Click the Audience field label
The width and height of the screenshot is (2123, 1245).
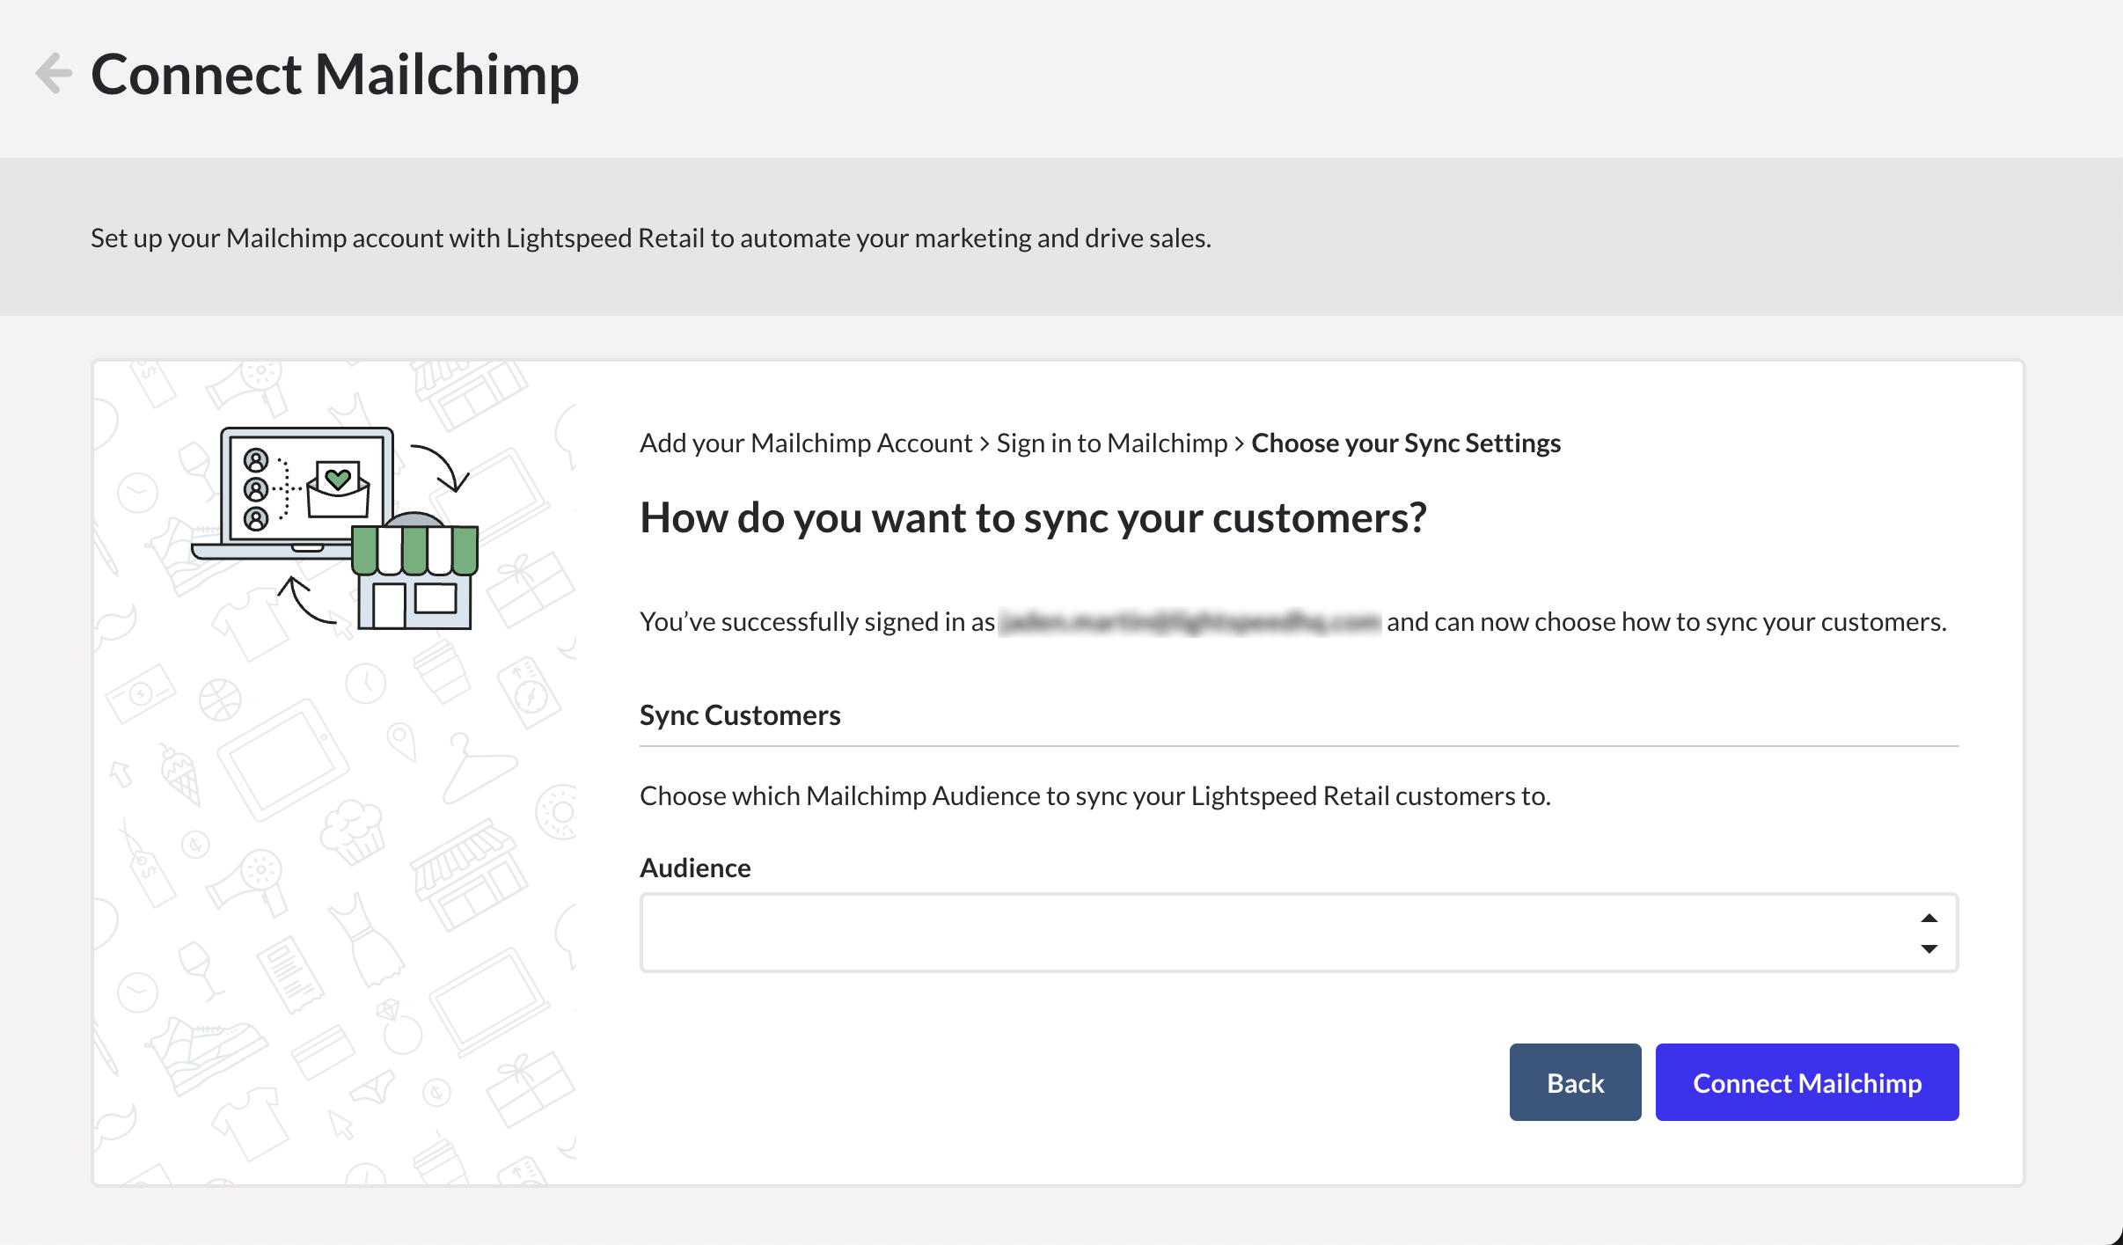(695, 868)
